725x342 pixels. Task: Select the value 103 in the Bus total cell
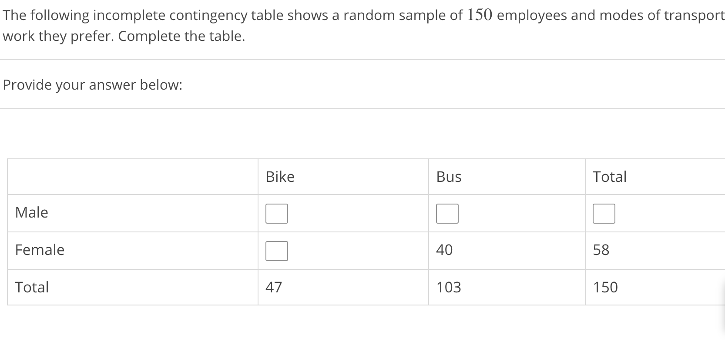coord(449,287)
